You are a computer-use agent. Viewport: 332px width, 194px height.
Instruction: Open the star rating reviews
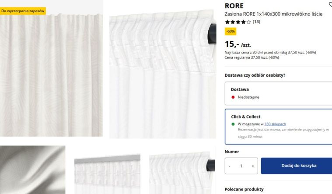point(238,22)
